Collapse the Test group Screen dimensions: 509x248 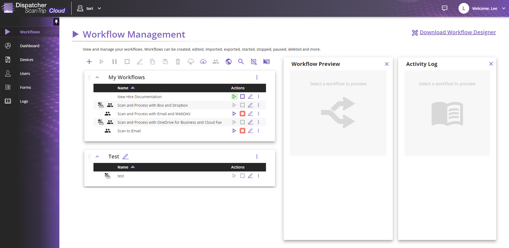(97, 157)
